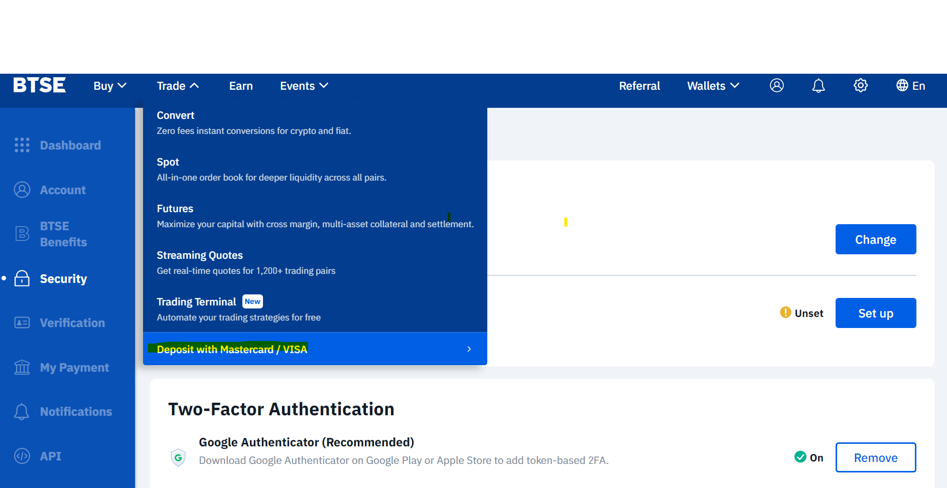This screenshot has width=947, height=488.
Task: Click the arrow on Deposit with Mastercard row
Action: tap(469, 349)
